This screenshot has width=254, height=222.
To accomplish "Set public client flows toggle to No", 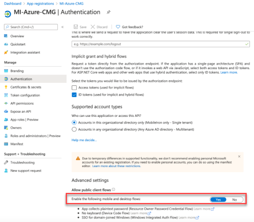I will (235, 200).
